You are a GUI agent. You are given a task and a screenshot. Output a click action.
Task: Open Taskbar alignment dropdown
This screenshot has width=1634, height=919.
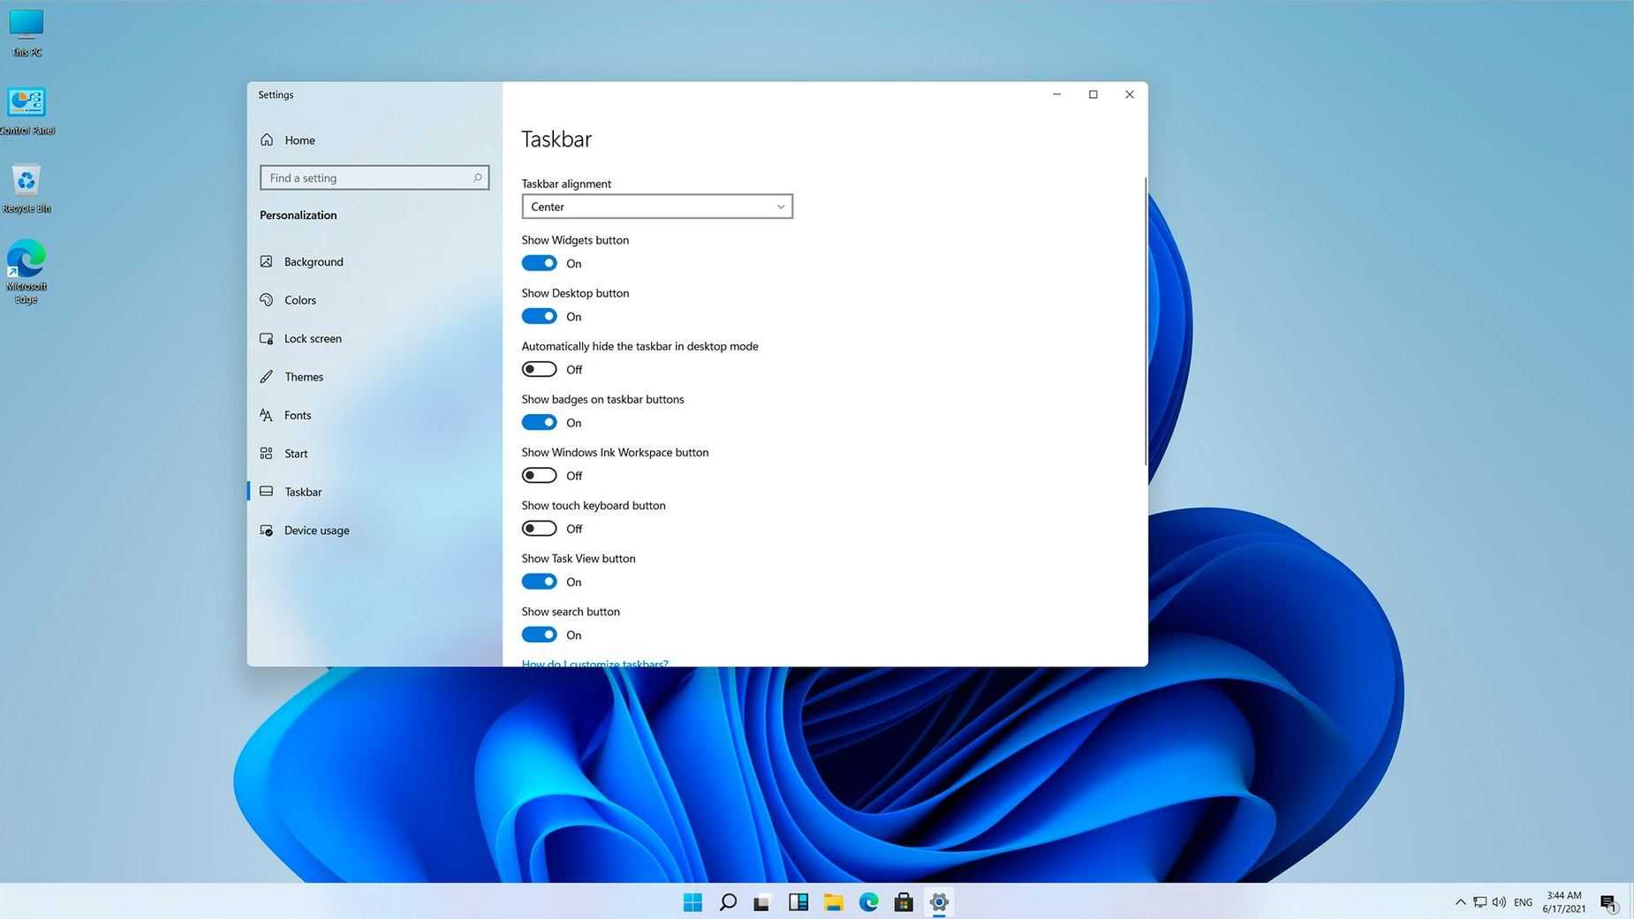(657, 207)
